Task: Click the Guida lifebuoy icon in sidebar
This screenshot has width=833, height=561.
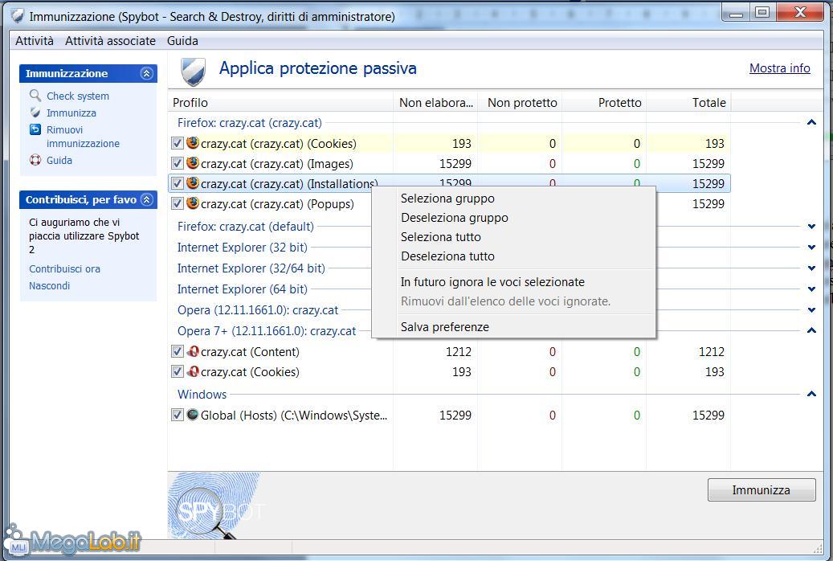Action: coord(35,160)
